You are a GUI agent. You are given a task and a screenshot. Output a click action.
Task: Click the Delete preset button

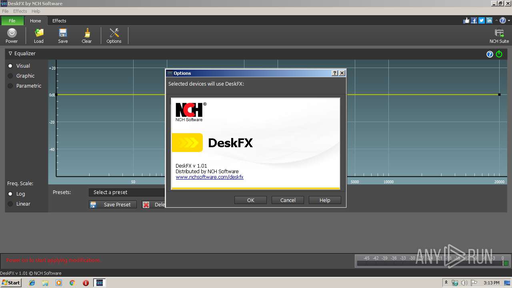point(154,204)
